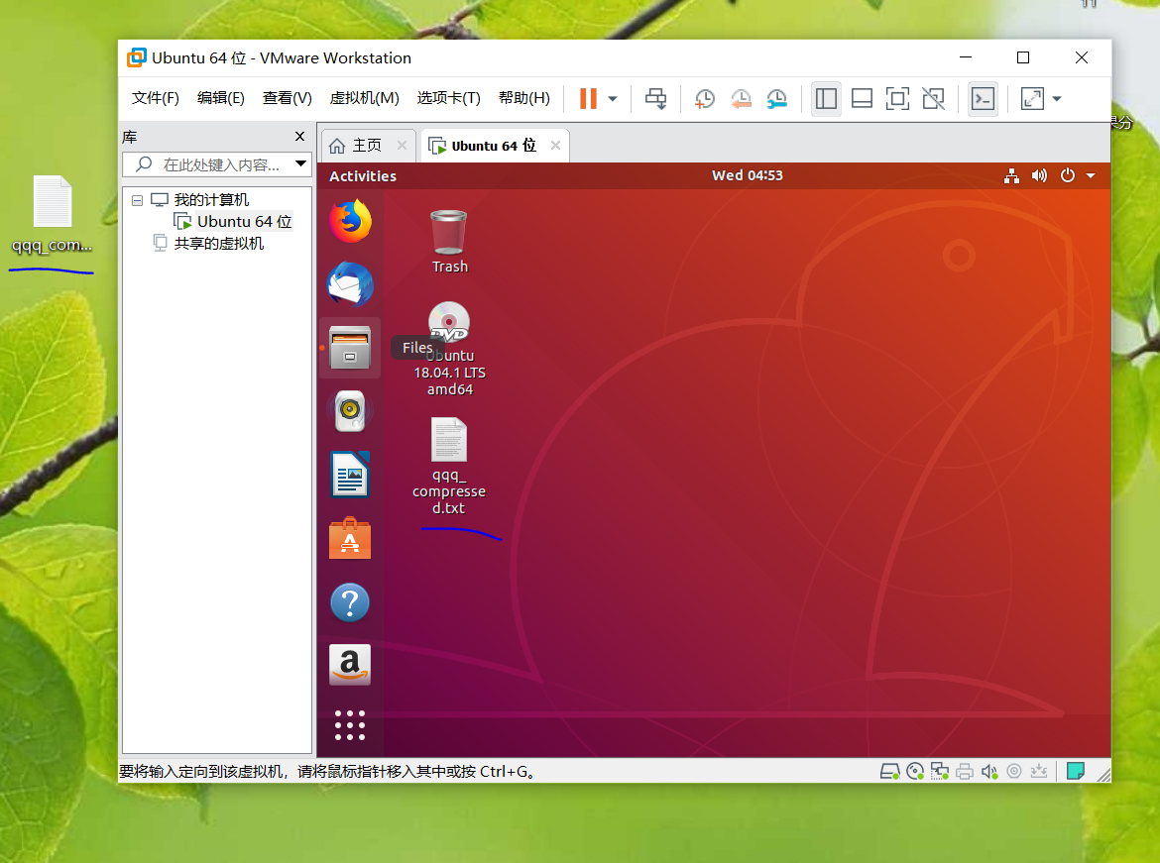Image resolution: width=1160 pixels, height=863 pixels.
Task: Close the 主页 tab
Action: [402, 146]
